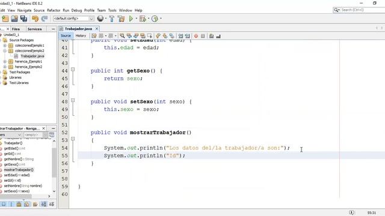Minimize the Navigator panel
The image size is (385, 216).
click(x=54, y=128)
